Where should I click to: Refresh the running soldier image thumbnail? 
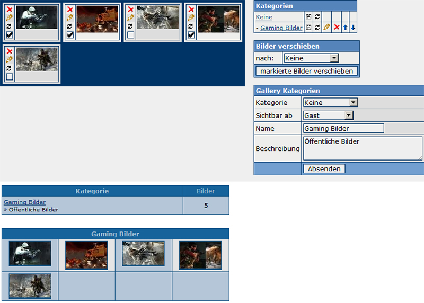(x=9, y=68)
